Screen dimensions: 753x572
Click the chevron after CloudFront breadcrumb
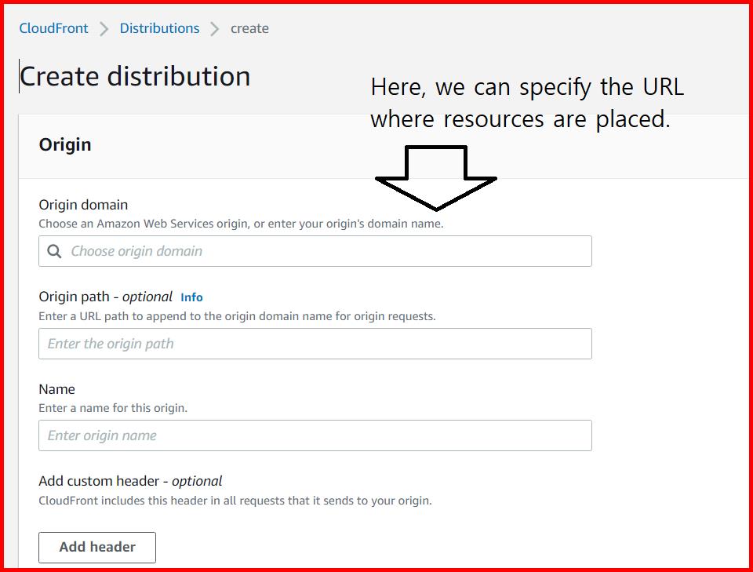click(x=103, y=28)
